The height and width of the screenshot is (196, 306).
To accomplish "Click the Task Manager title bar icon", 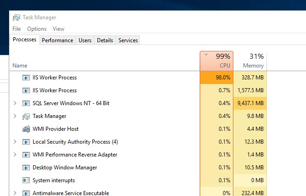I will click(x=17, y=18).
